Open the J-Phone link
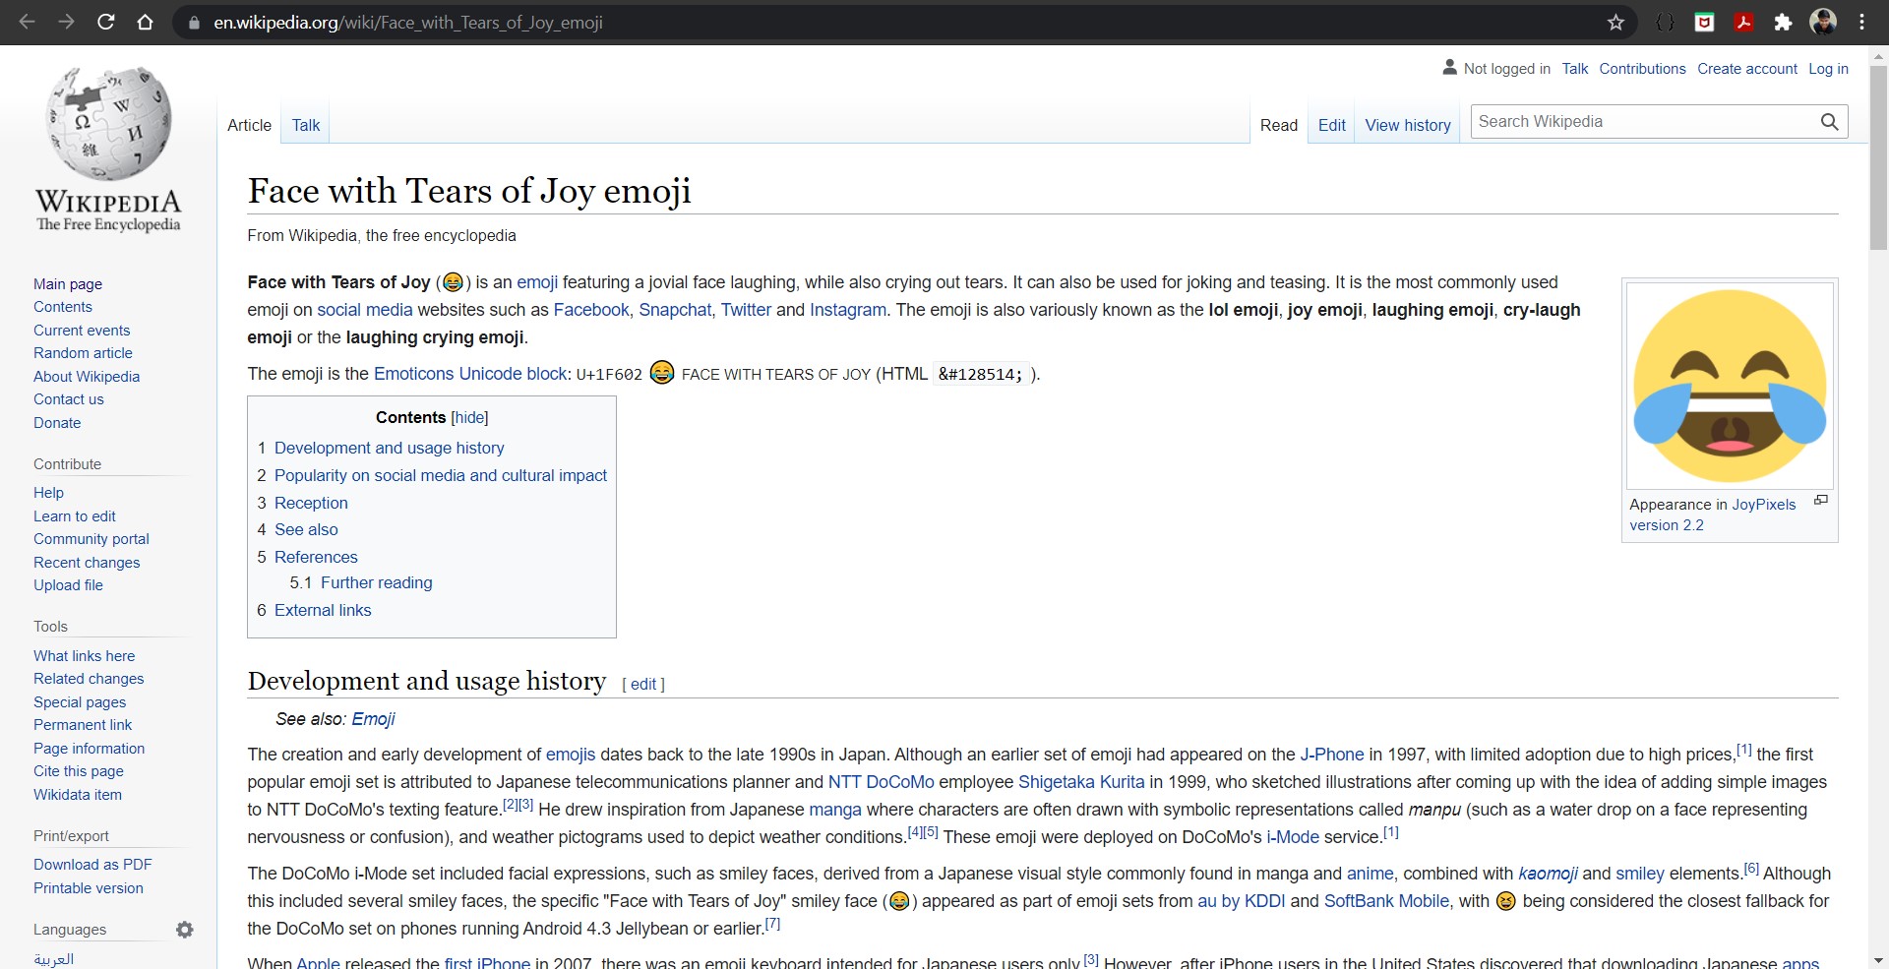 pyautogui.click(x=1332, y=755)
